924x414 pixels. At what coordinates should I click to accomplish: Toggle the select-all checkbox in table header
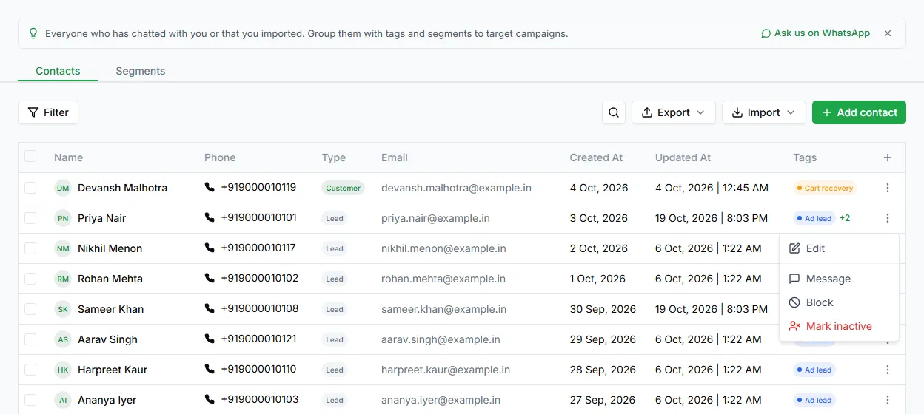[30, 156]
